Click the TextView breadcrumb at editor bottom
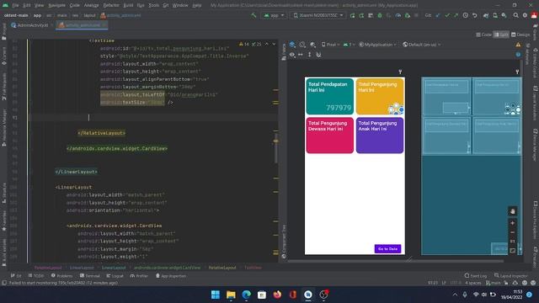The height and width of the screenshot is (303, 539). point(253,268)
